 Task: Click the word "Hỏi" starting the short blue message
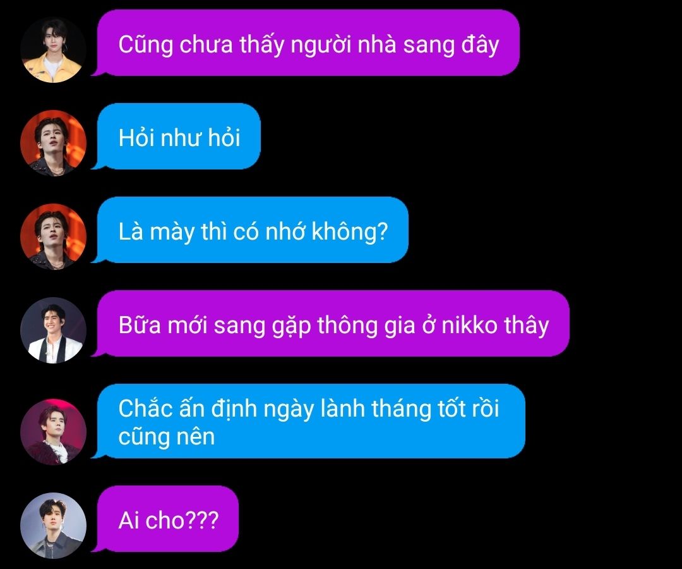point(136,138)
